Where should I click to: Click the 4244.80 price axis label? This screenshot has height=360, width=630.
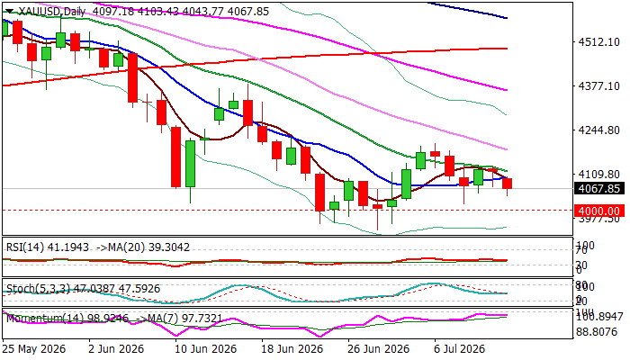point(598,130)
